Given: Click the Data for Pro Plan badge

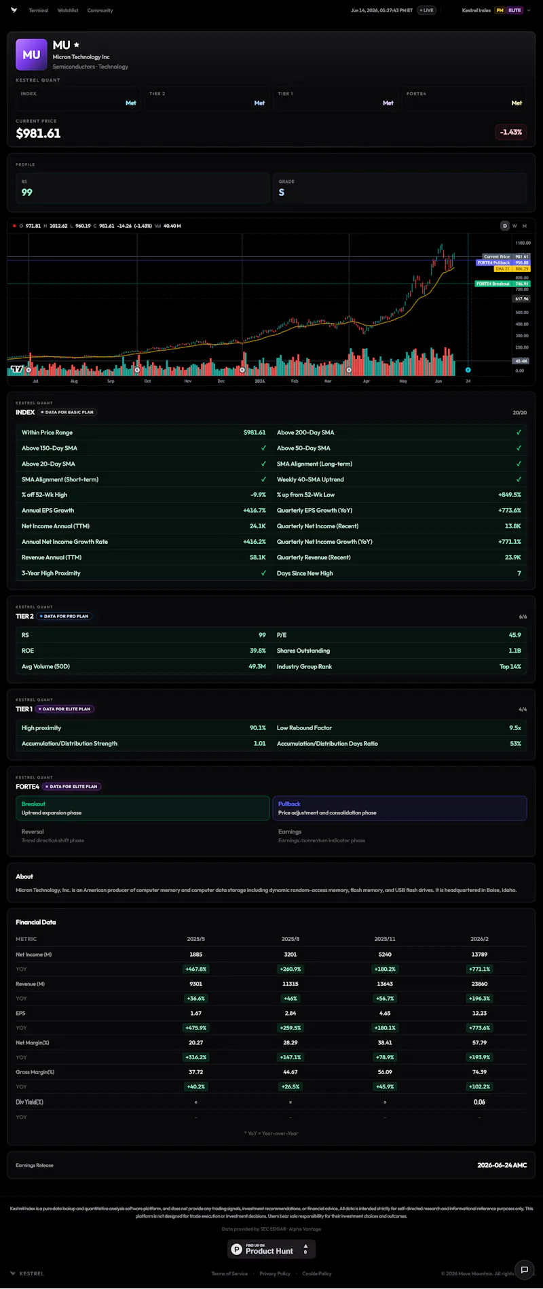Looking at the screenshot, I should pos(64,616).
